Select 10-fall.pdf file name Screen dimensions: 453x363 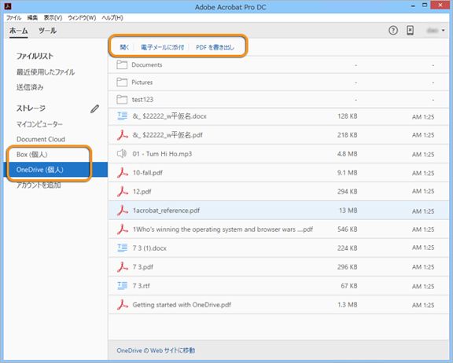click(147, 173)
